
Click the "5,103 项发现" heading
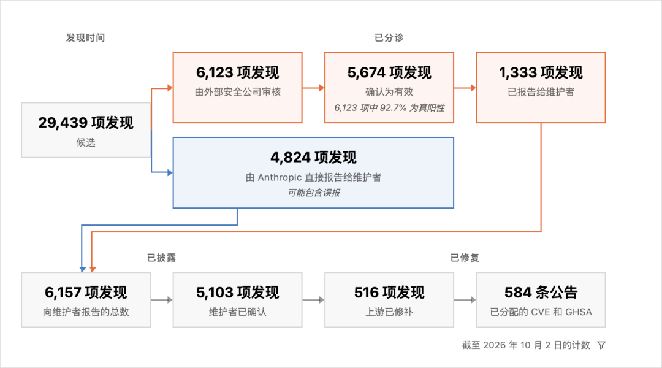point(237,293)
